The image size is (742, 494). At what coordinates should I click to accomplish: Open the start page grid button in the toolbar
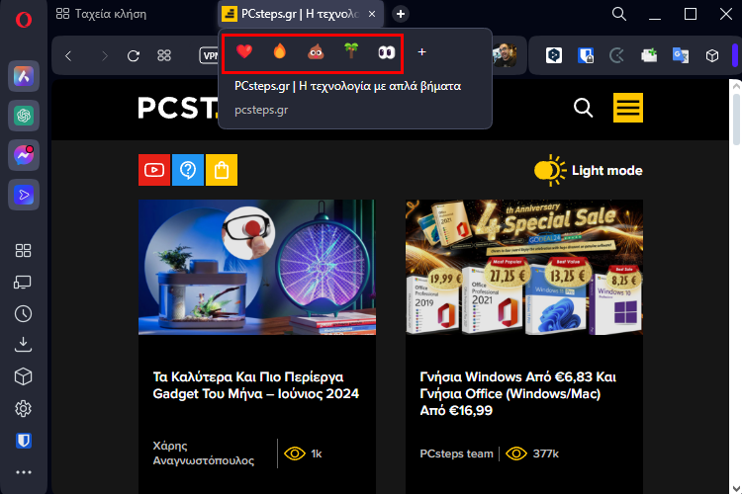click(164, 55)
